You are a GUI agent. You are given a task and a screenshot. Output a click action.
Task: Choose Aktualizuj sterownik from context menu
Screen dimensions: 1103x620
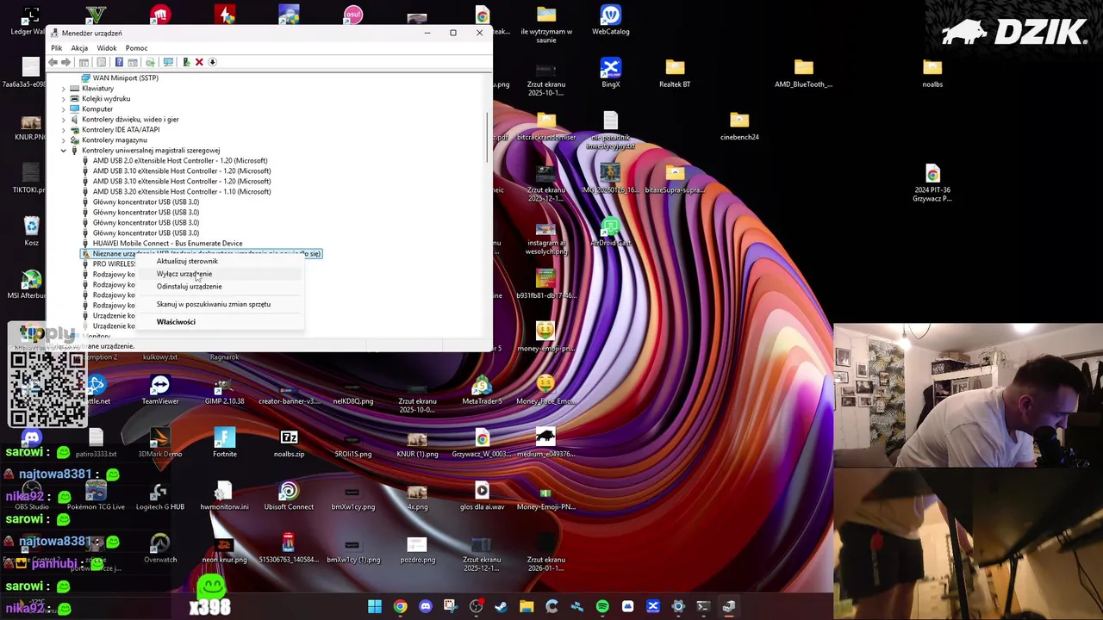pos(187,261)
